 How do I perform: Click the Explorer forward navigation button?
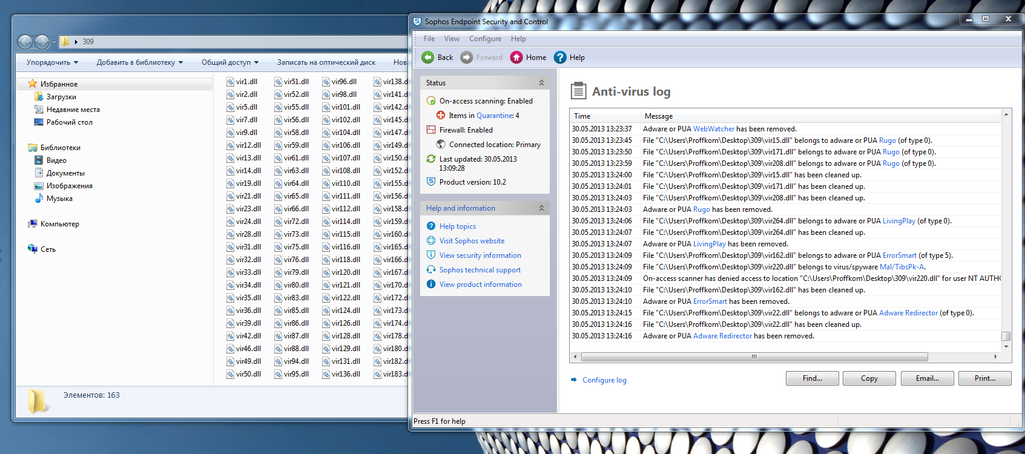click(42, 42)
